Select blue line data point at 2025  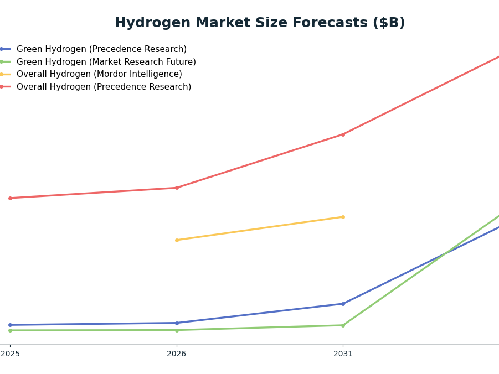point(10,325)
